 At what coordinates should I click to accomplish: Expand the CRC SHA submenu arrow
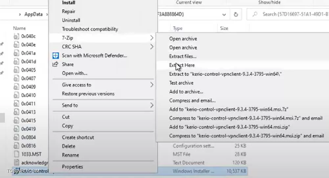click(x=152, y=47)
